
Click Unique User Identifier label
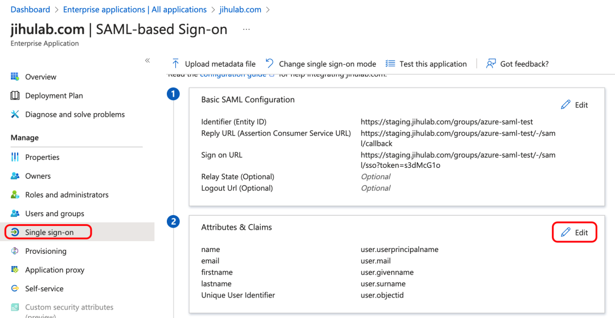[238, 295]
